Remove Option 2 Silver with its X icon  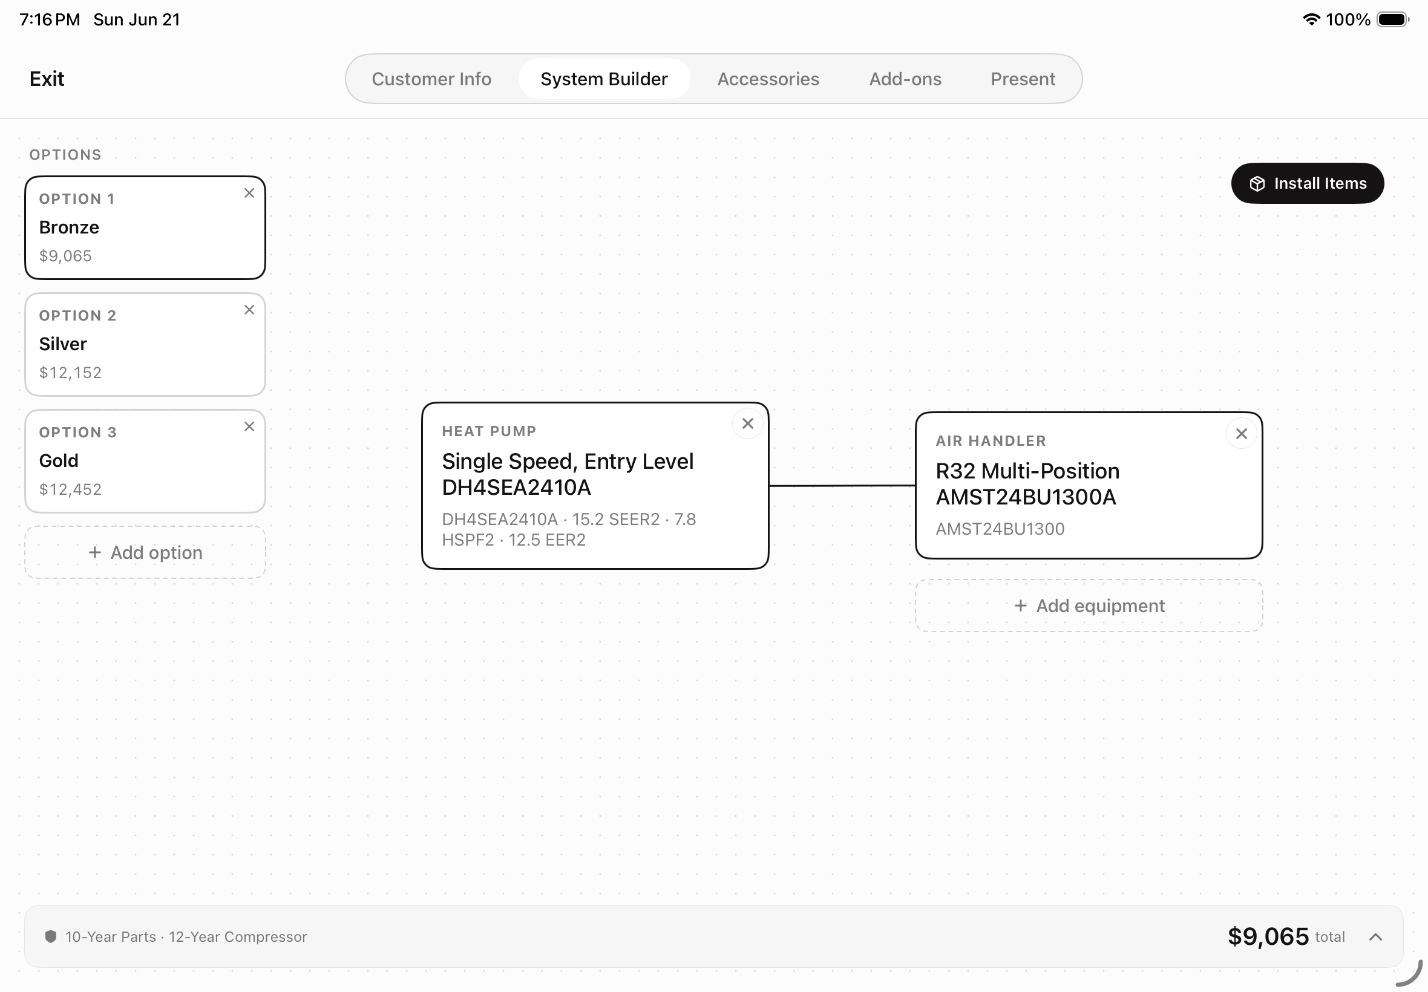[x=249, y=310]
